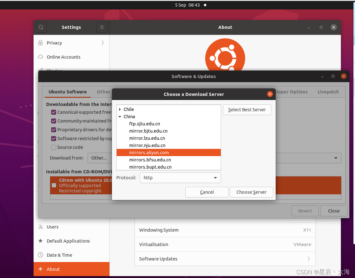The width and height of the screenshot is (355, 278).
Task: Select the Ubuntu Software tab
Action: pyautogui.click(x=67, y=92)
